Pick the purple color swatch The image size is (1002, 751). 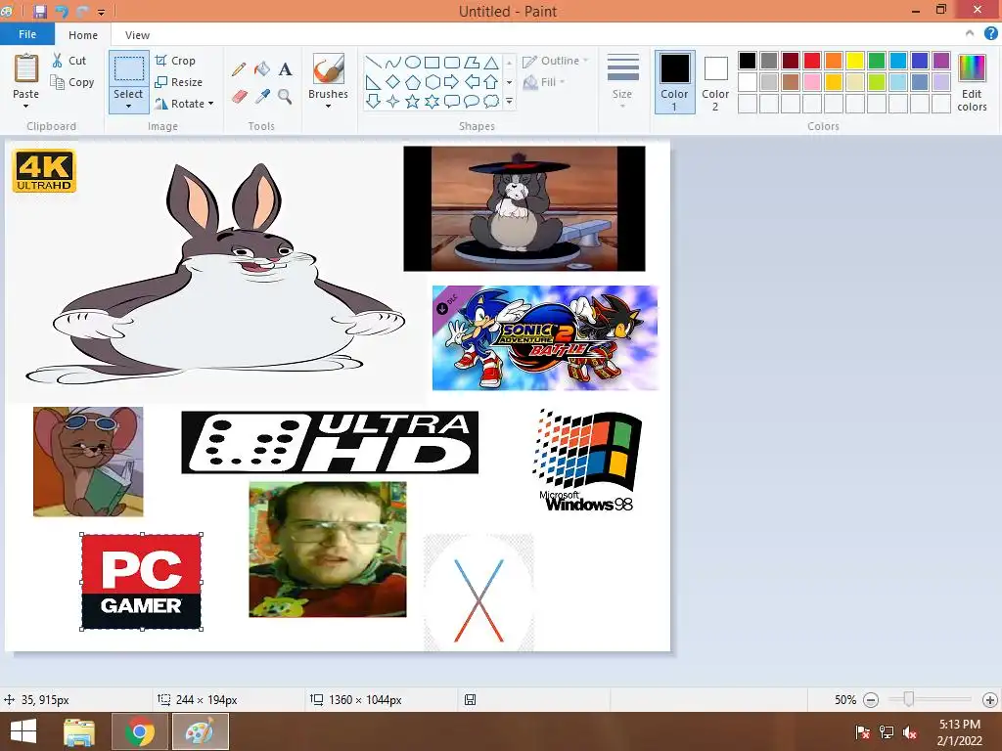coord(941,61)
